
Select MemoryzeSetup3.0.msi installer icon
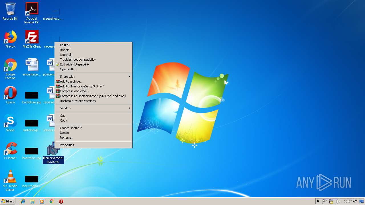point(53,153)
